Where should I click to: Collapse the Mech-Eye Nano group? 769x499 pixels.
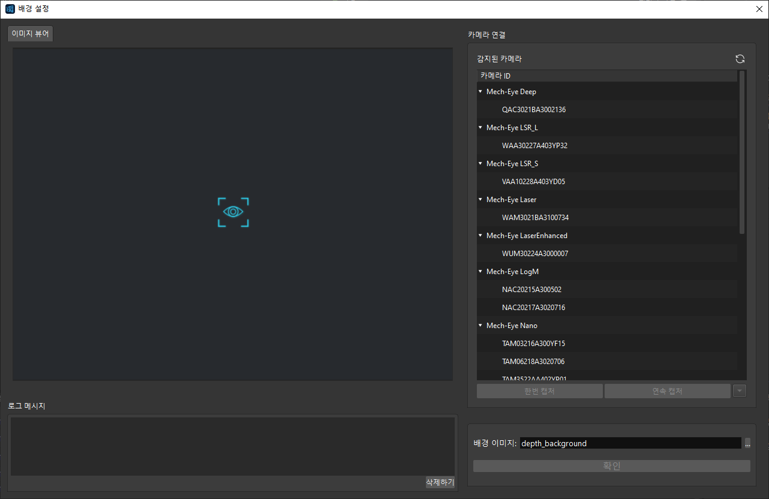pyautogui.click(x=480, y=326)
